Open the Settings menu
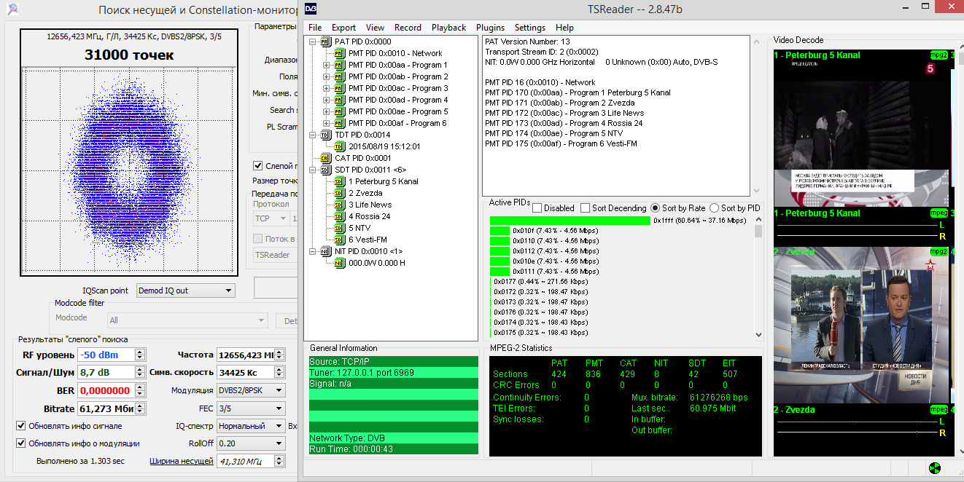Screen dimensions: 964x482 click(x=529, y=28)
